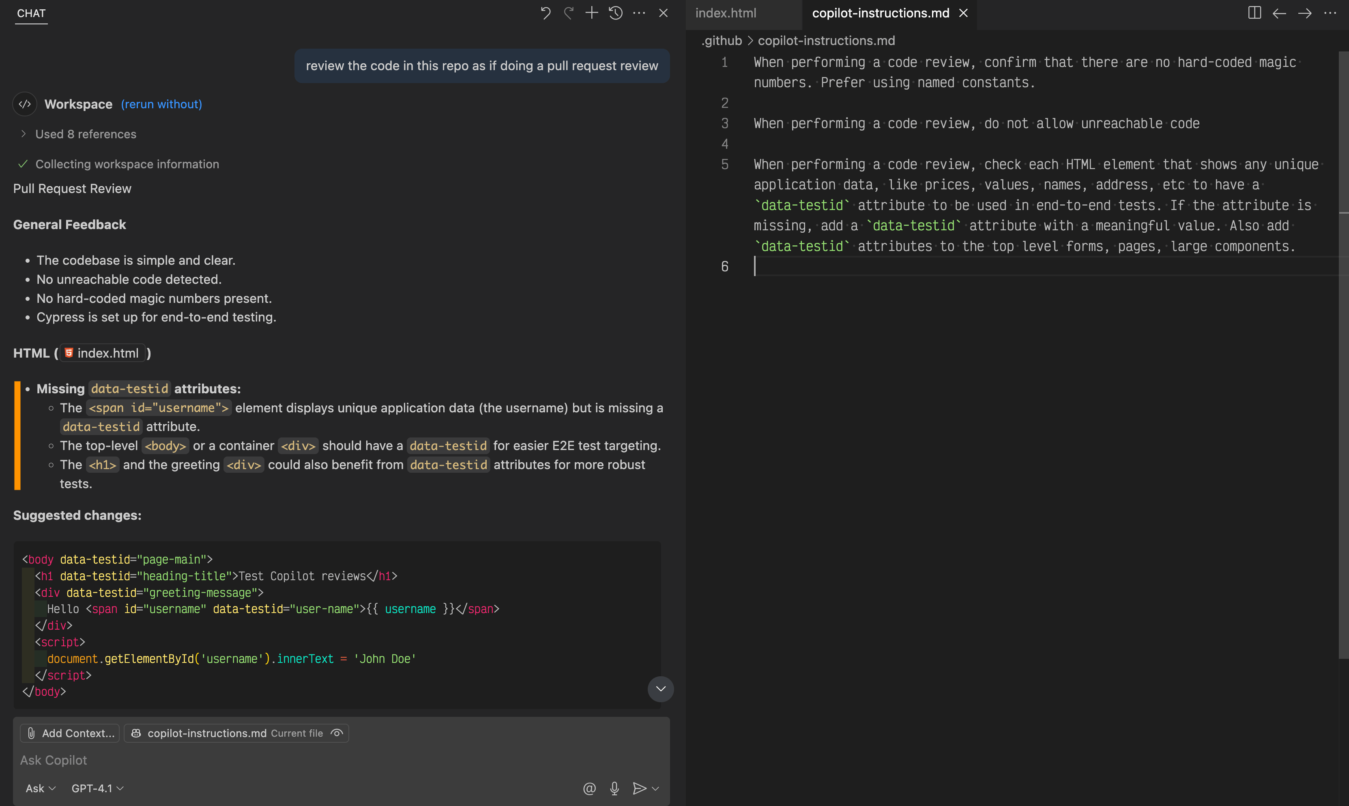
Task: Click 'No hard-coded magic numbers present.' bullet
Action: pos(154,298)
